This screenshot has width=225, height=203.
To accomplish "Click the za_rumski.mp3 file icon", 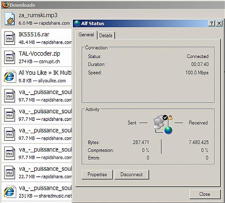I will [9, 19].
